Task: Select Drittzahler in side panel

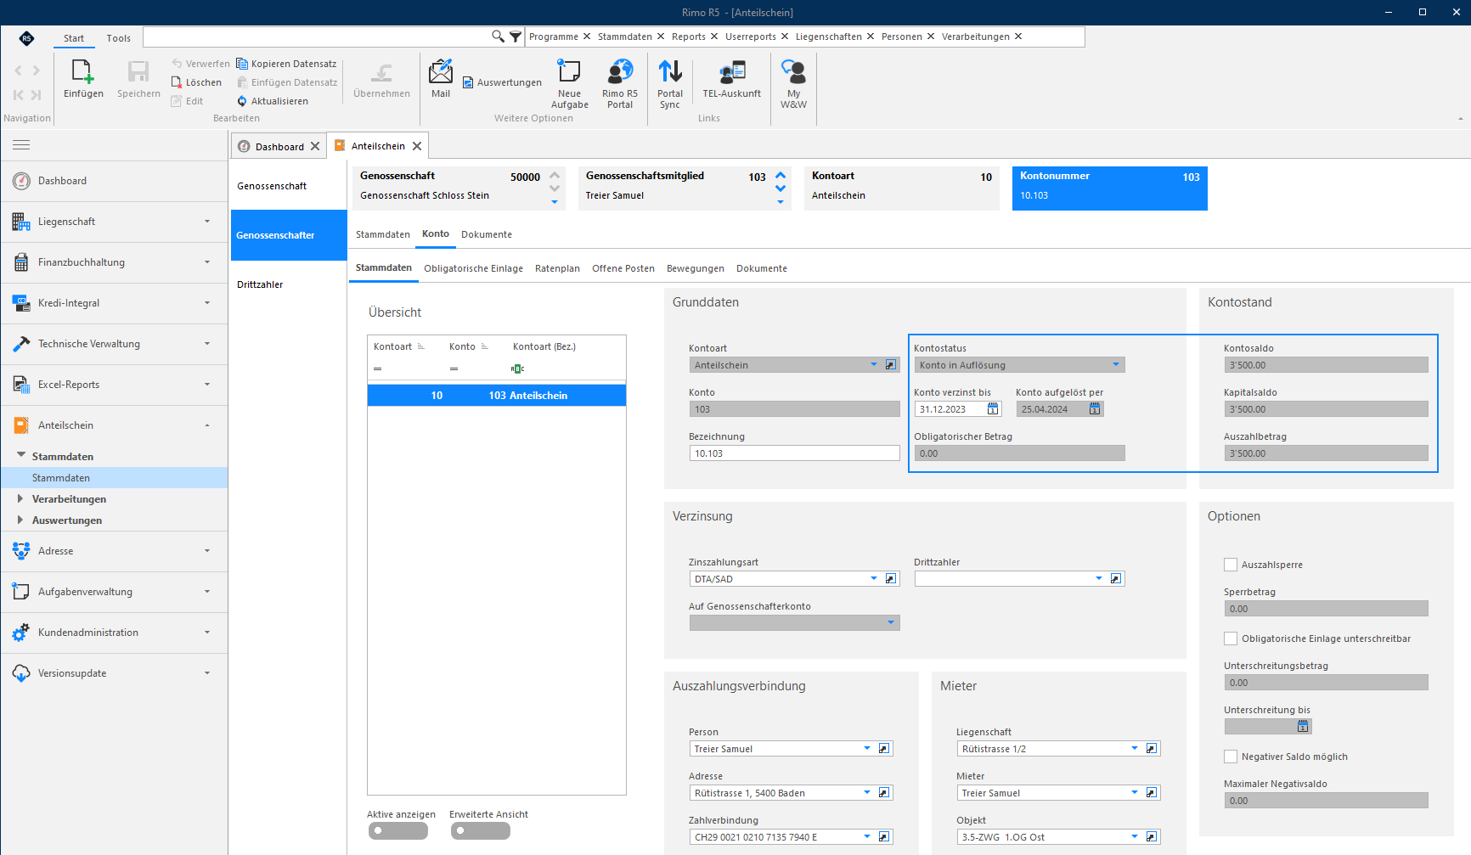Action: (260, 284)
